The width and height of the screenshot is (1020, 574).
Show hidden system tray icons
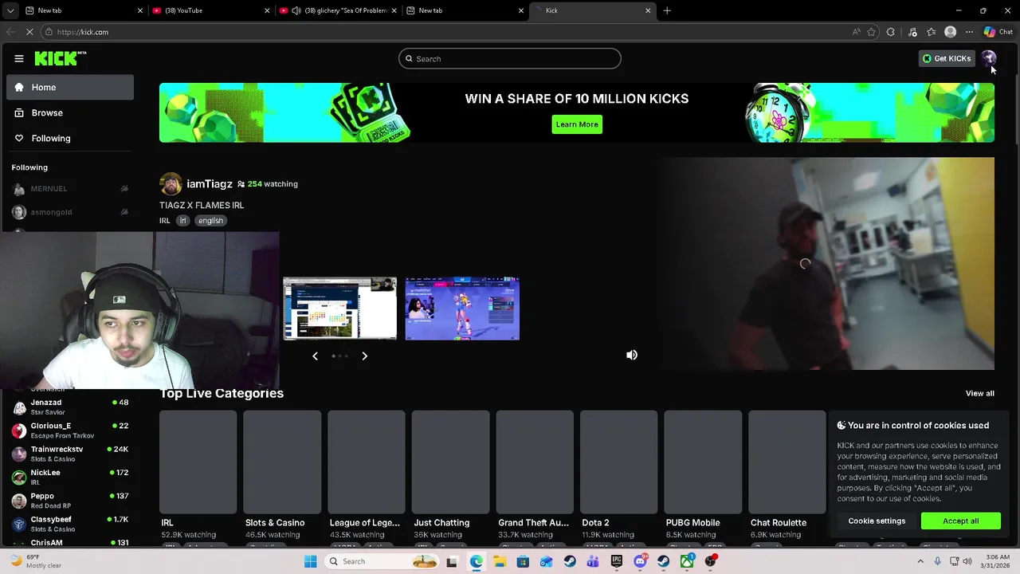(x=922, y=561)
